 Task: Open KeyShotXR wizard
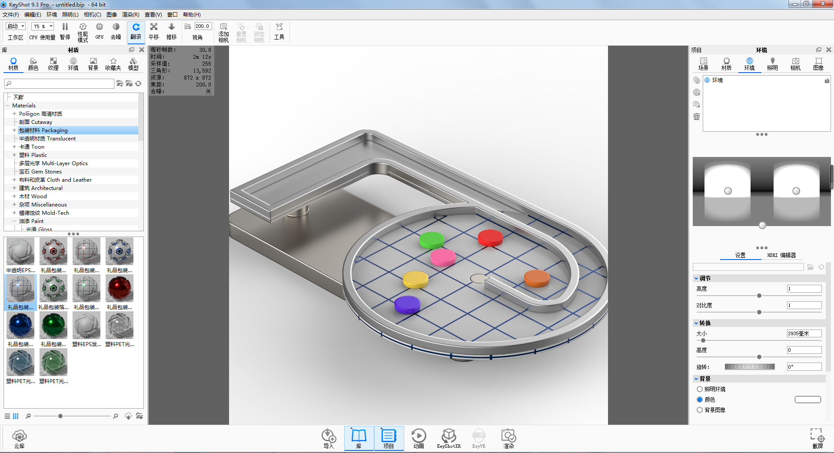point(449,439)
